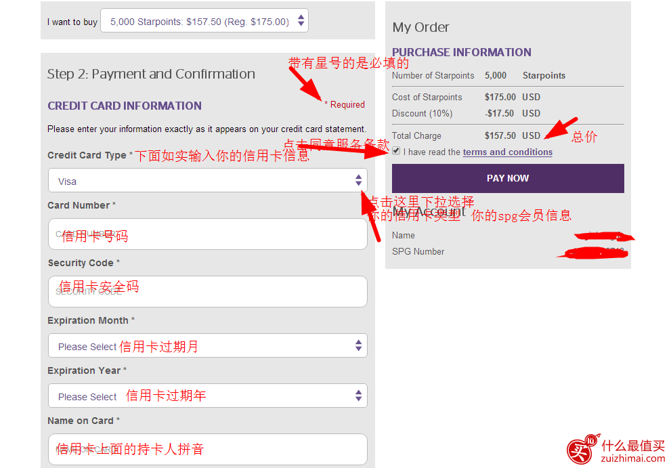This screenshot has height=468, width=671.
Task: Click the Step 2: Payment and Confirmation heading
Action: (x=151, y=74)
